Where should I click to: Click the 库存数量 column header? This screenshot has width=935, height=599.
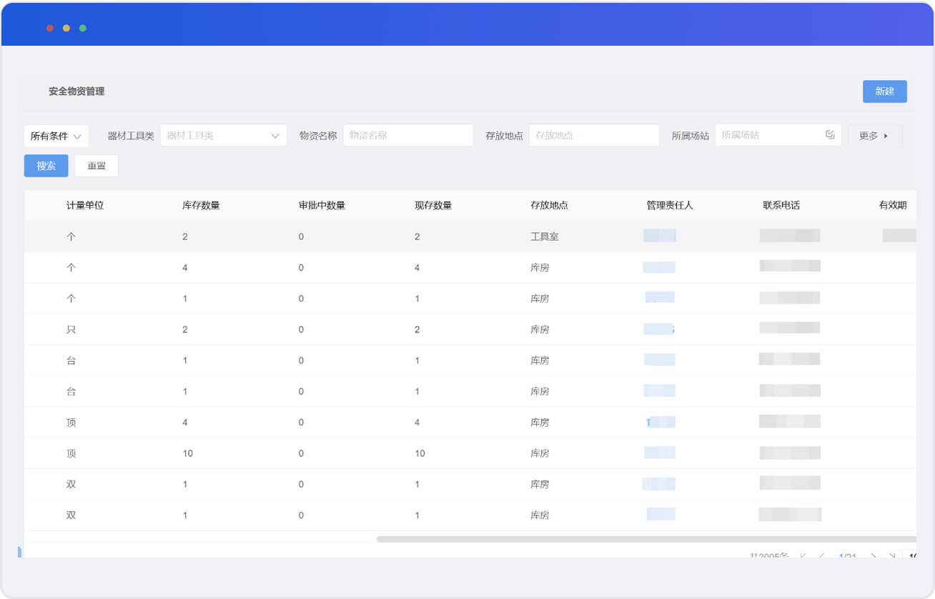click(x=201, y=205)
